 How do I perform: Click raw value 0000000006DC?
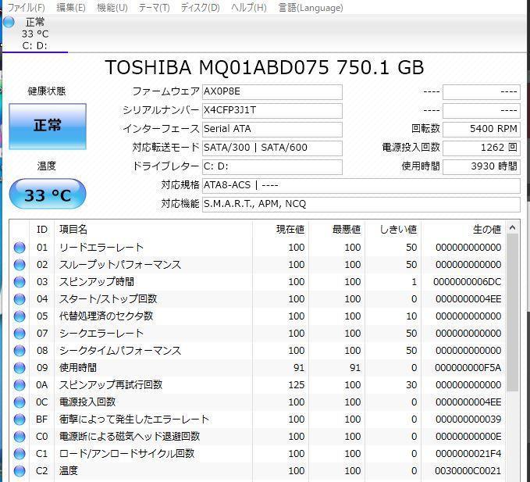467,282
